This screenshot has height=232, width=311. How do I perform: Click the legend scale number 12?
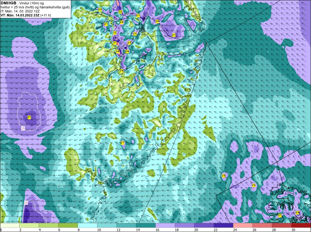118,230
